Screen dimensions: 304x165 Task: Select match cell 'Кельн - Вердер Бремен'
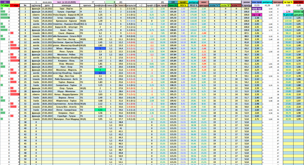tap(66, 94)
